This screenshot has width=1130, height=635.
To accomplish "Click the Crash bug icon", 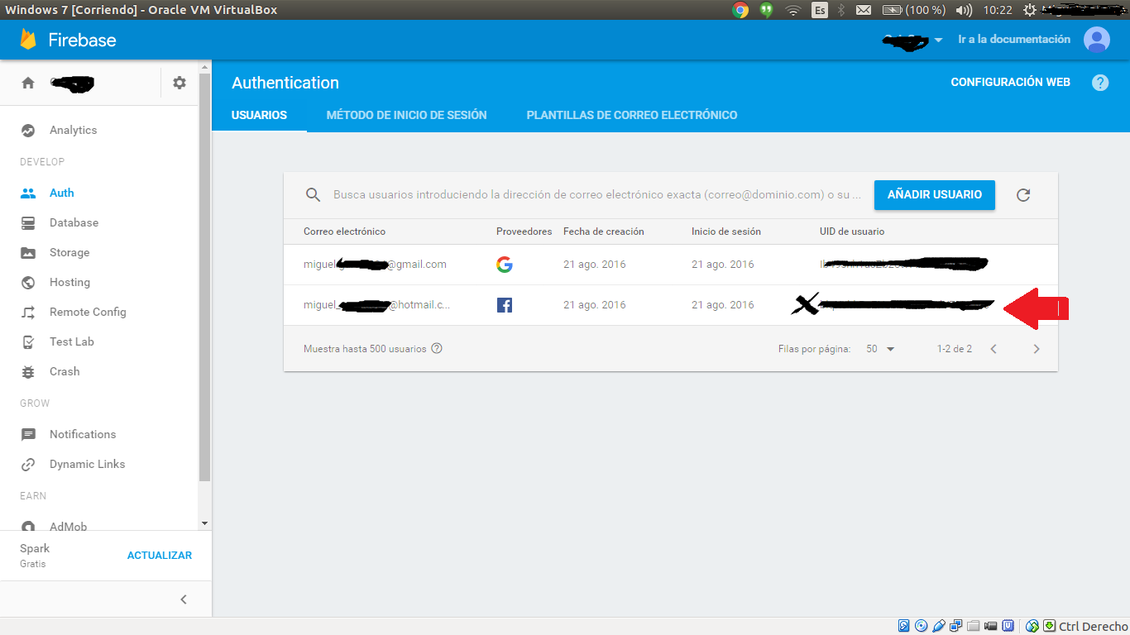I will (28, 371).
